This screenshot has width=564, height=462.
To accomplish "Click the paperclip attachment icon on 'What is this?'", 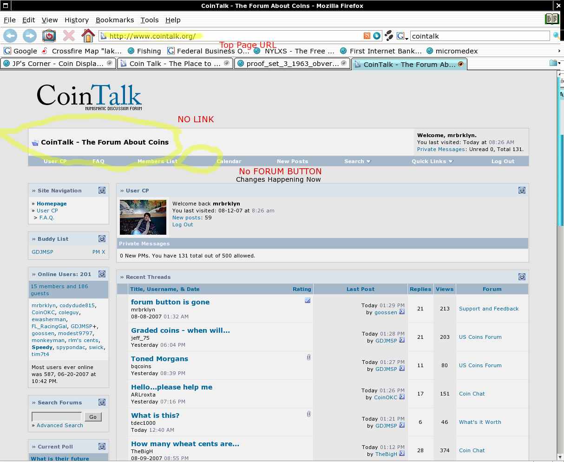I will [x=308, y=414].
